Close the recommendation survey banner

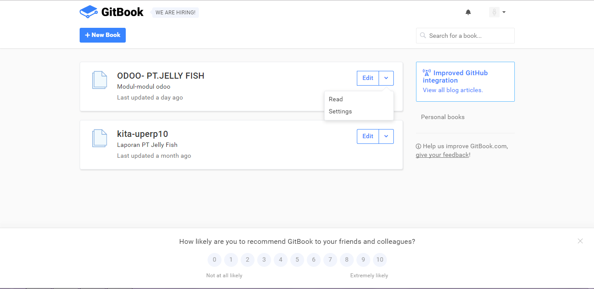(580, 241)
